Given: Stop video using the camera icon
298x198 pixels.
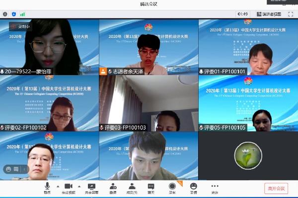Looking at the screenshot, I should 69,188.
